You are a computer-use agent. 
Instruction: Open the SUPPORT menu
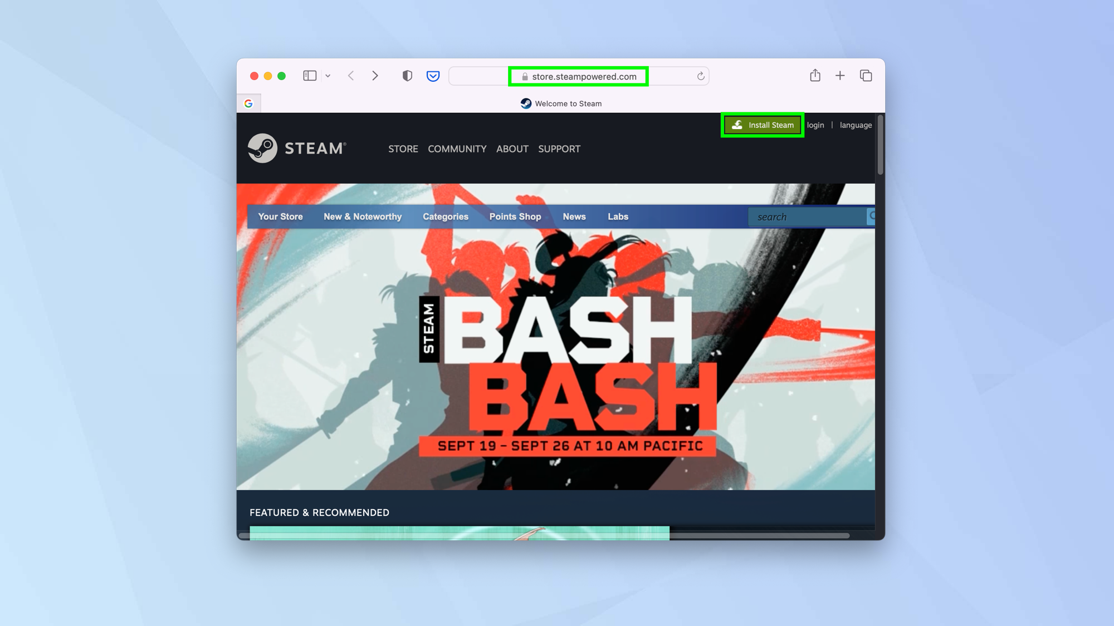tap(559, 149)
